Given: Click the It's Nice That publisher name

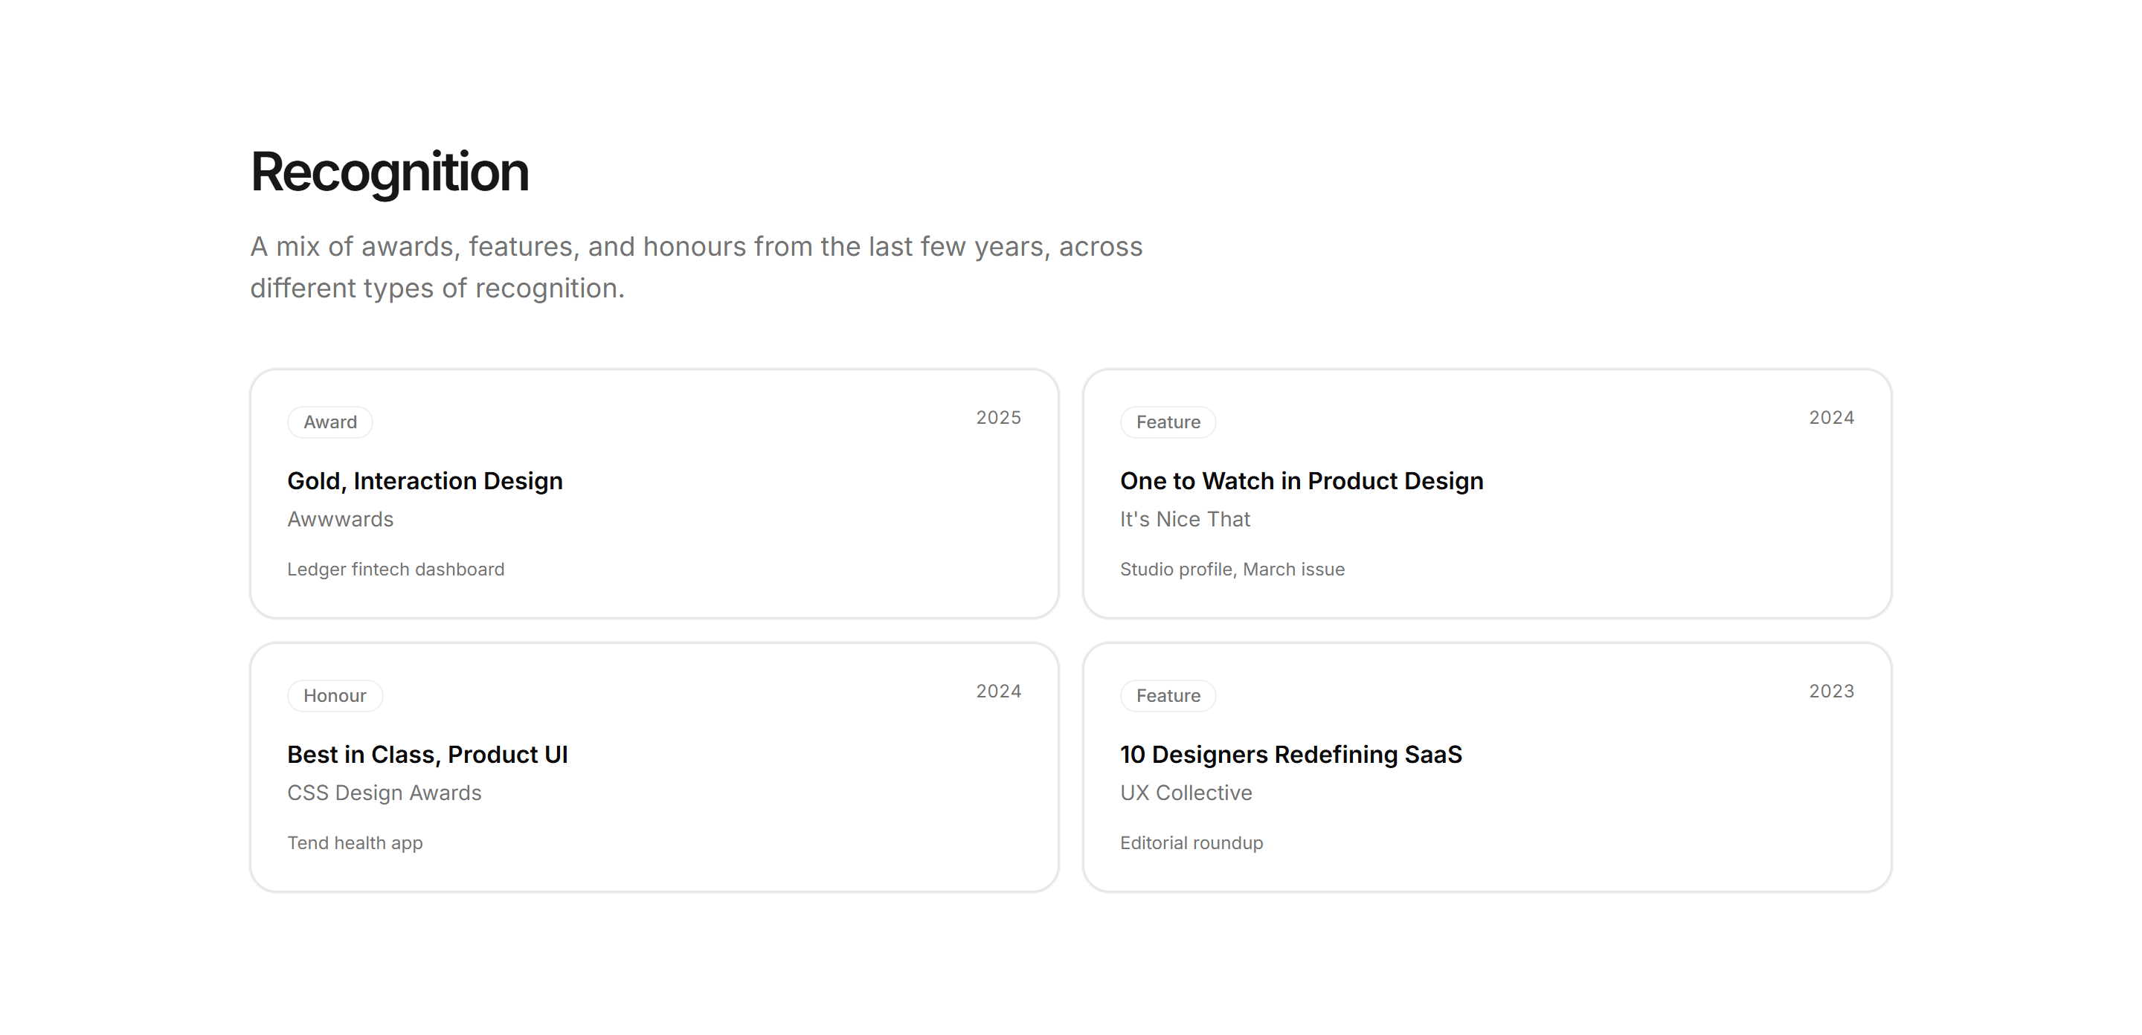Looking at the screenshot, I should 1185,519.
